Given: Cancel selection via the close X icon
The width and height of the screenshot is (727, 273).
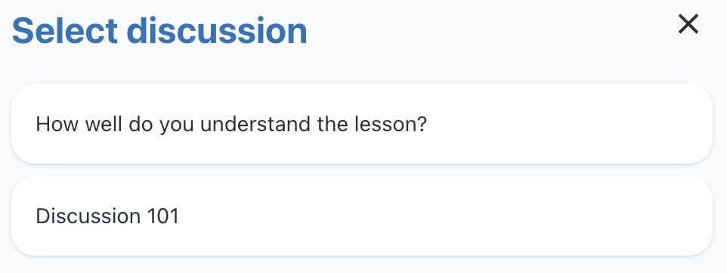Looking at the screenshot, I should point(688,24).
